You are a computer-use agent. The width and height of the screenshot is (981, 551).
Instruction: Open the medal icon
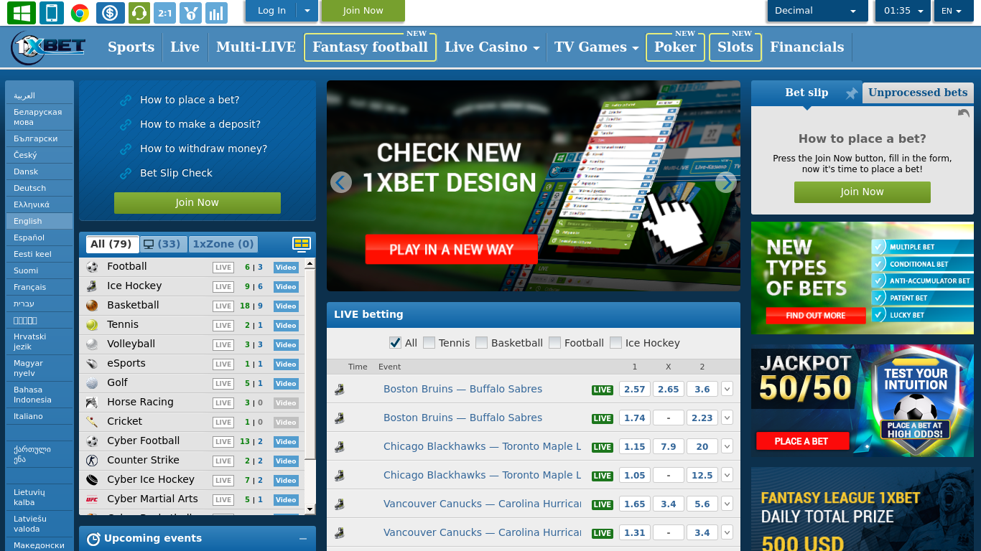pyautogui.click(x=190, y=12)
